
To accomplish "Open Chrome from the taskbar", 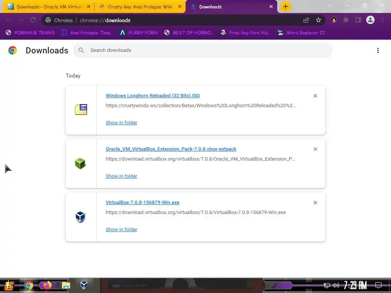I will pos(29,285).
